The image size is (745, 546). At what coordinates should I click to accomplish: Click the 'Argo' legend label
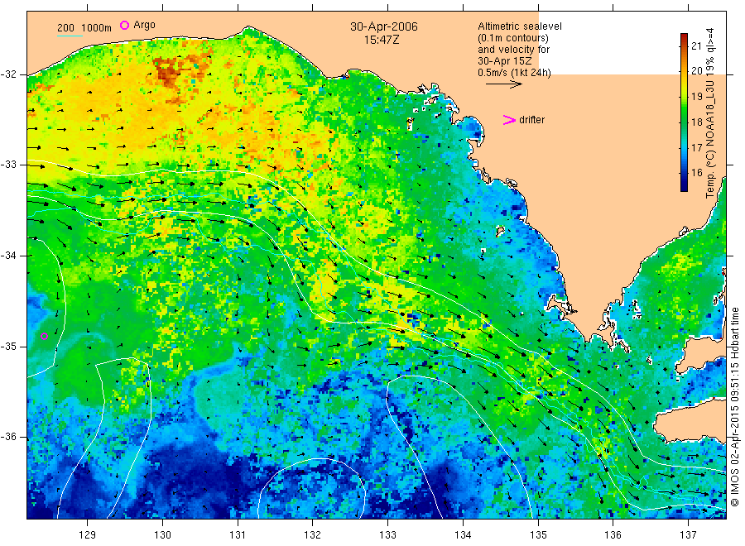coord(144,25)
